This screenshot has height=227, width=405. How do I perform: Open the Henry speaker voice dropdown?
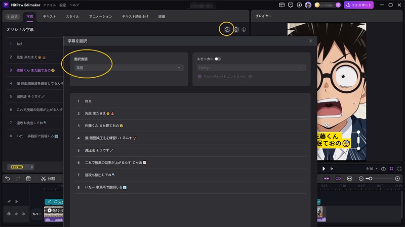coord(251,68)
